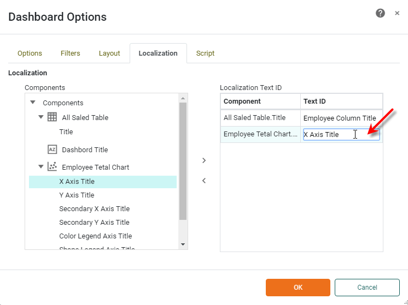
Task: Go to the Layout tab
Action: [x=109, y=53]
